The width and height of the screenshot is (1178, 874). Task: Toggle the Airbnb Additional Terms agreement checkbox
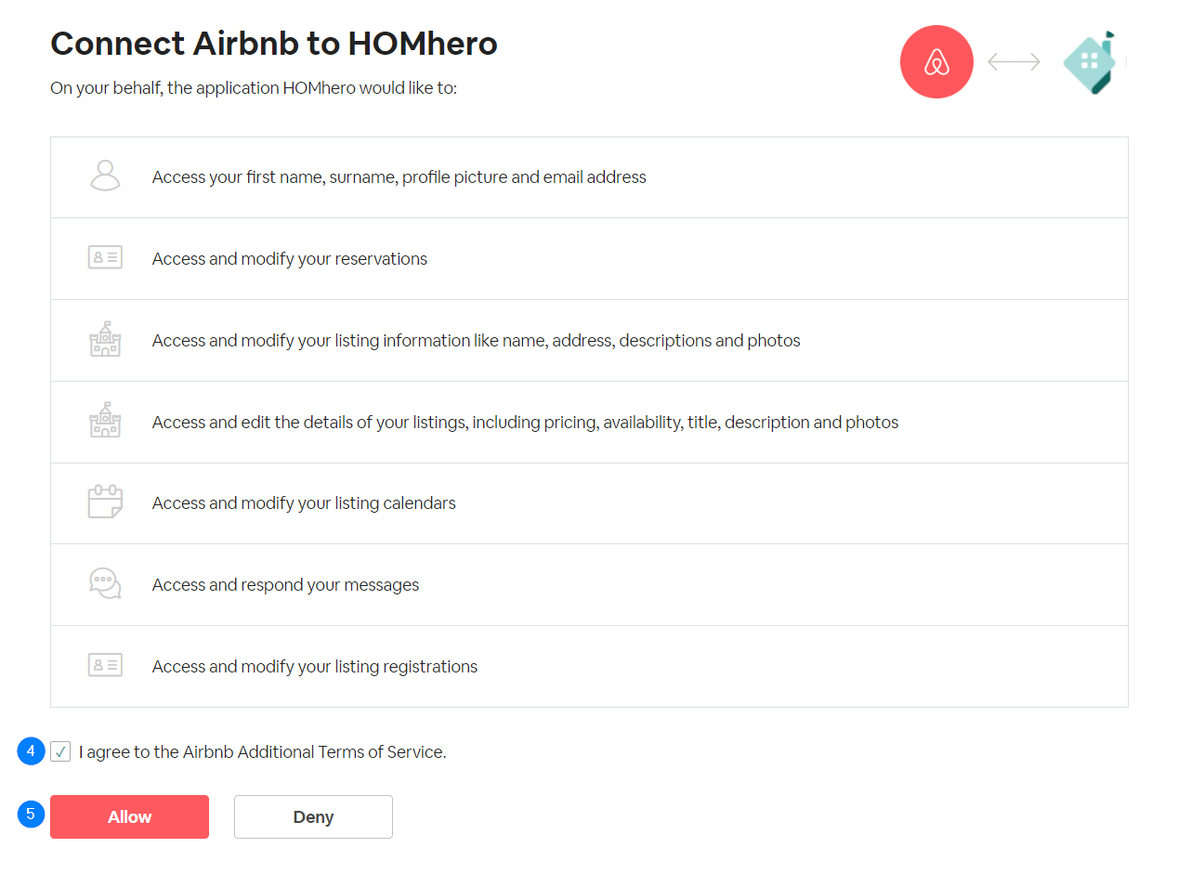pyautogui.click(x=60, y=751)
